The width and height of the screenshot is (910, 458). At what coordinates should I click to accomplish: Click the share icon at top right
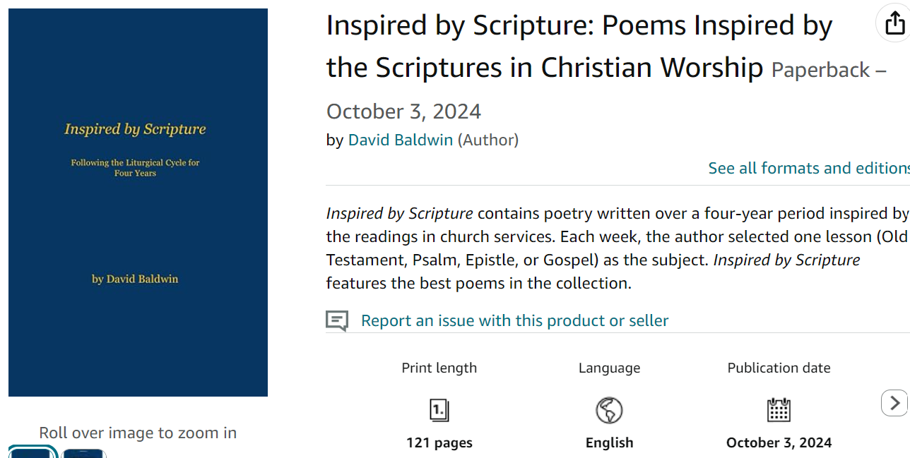pyautogui.click(x=894, y=23)
